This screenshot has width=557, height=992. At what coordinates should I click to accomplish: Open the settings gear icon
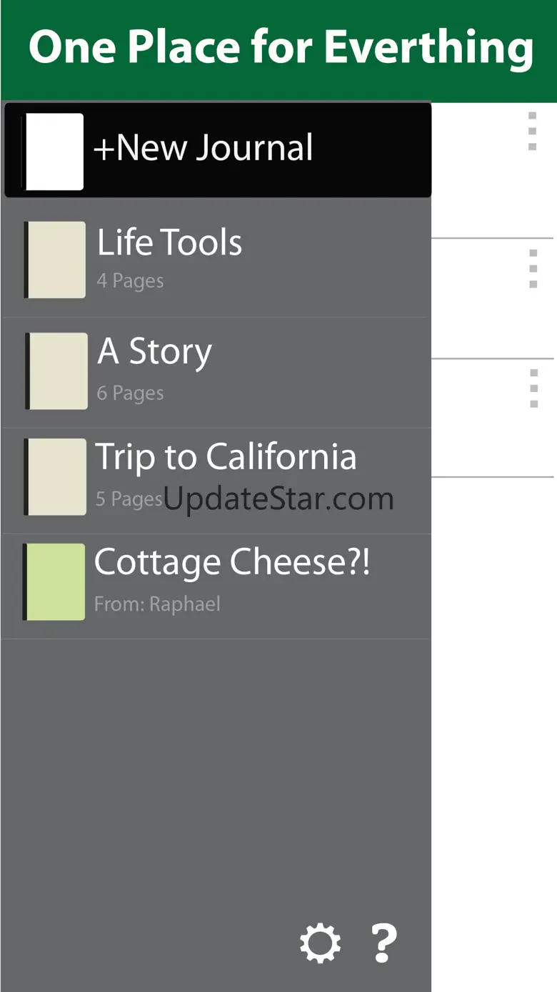(x=319, y=943)
